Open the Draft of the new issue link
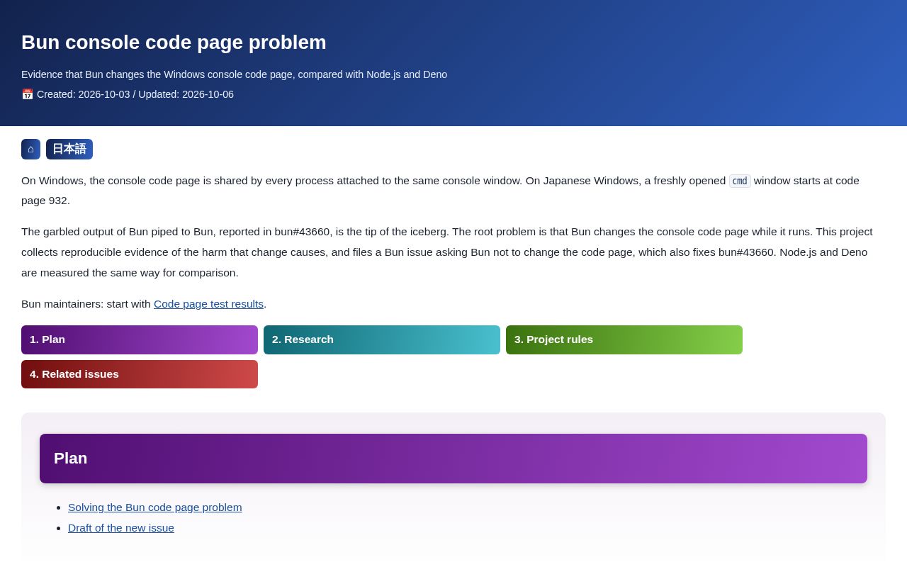Viewport: 907px width, 567px height. click(121, 528)
